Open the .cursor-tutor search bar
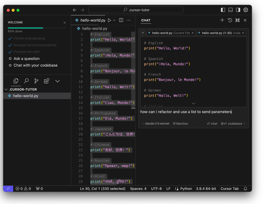Viewport: 266px width, 204px height. pos(136,10)
